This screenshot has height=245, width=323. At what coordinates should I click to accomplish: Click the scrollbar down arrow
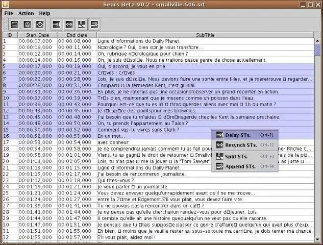317,239
